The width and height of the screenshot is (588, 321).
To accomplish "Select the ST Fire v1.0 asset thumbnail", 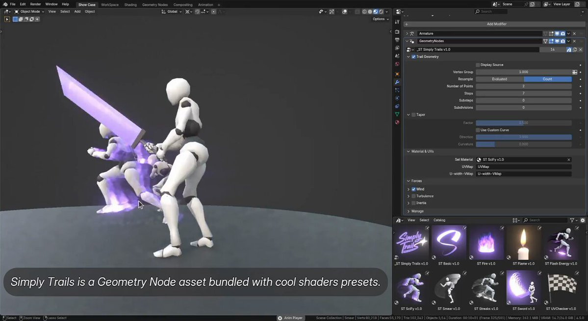I will click(486, 243).
